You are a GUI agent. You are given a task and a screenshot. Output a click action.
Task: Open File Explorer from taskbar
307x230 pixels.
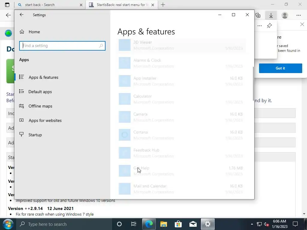tap(163, 224)
